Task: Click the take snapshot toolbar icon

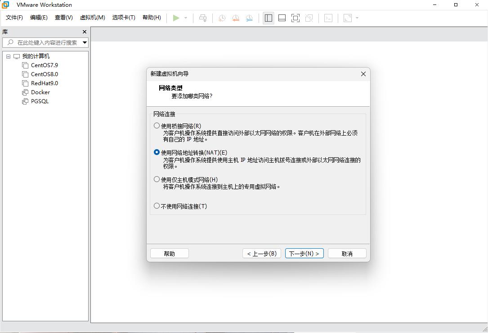Action: pos(222,18)
